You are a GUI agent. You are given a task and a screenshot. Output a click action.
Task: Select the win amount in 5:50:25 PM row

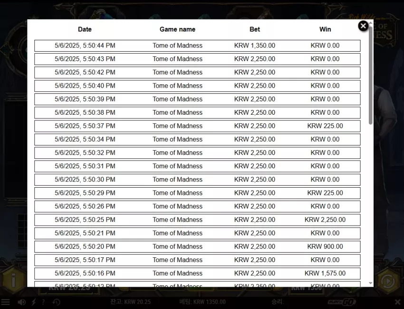tap(325, 219)
